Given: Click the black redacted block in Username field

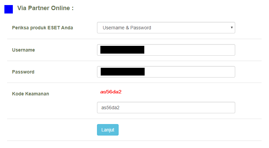Looking at the screenshot, I should click(122, 50).
